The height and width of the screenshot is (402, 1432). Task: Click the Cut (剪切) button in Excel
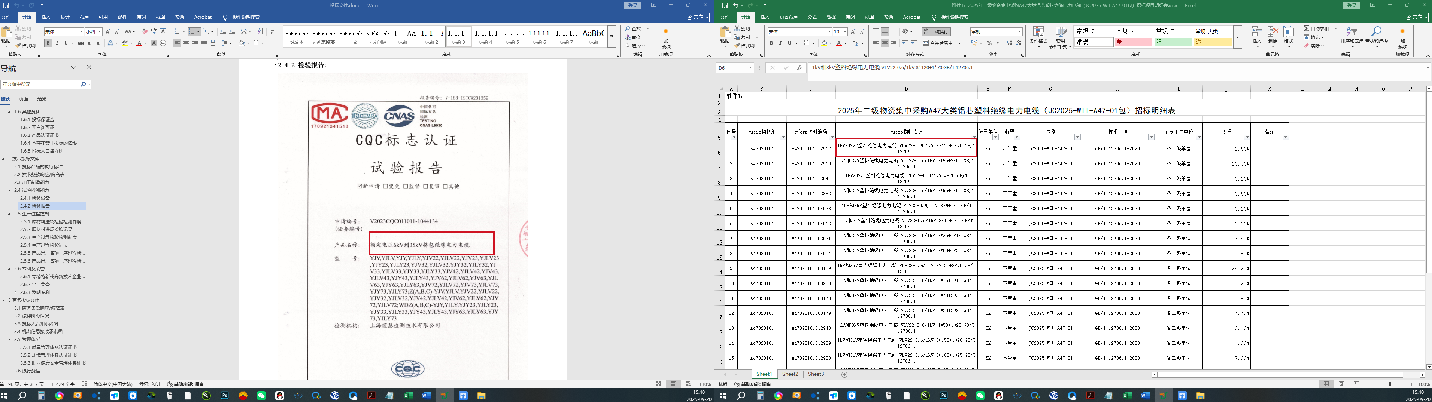click(x=743, y=29)
